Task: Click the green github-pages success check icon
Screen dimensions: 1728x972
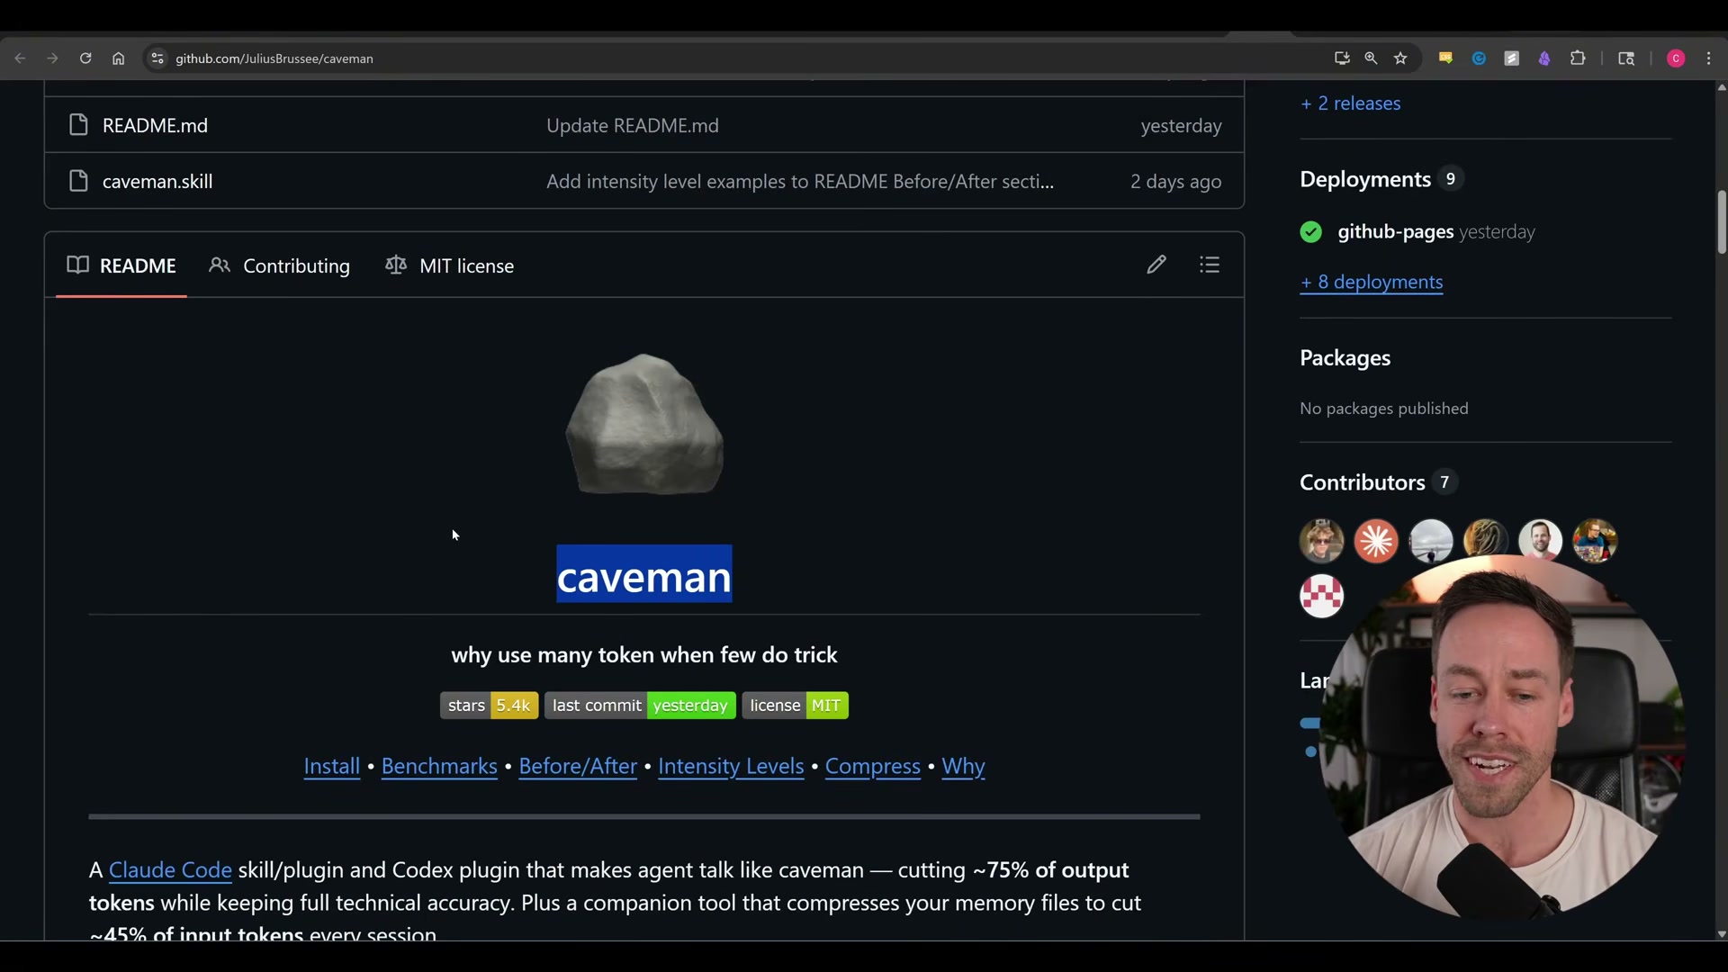Action: (1311, 232)
